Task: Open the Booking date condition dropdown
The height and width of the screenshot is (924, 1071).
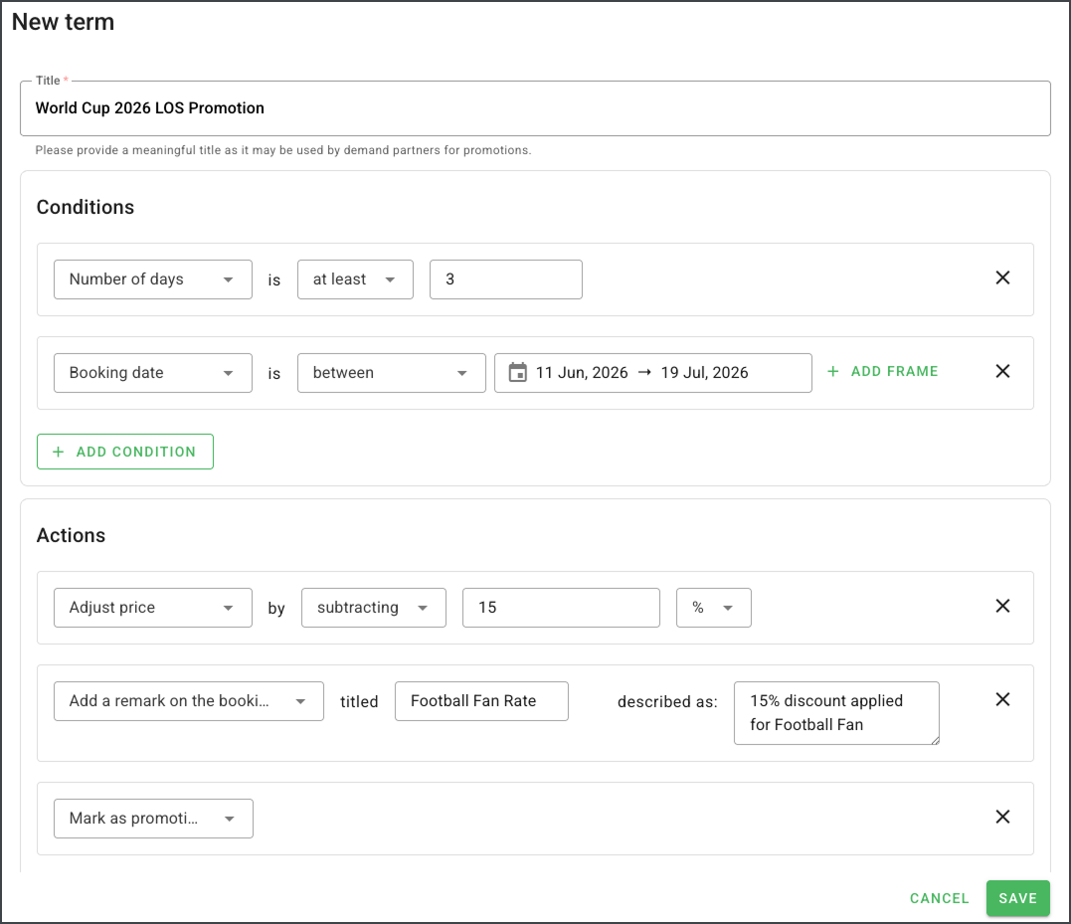Action: point(152,373)
